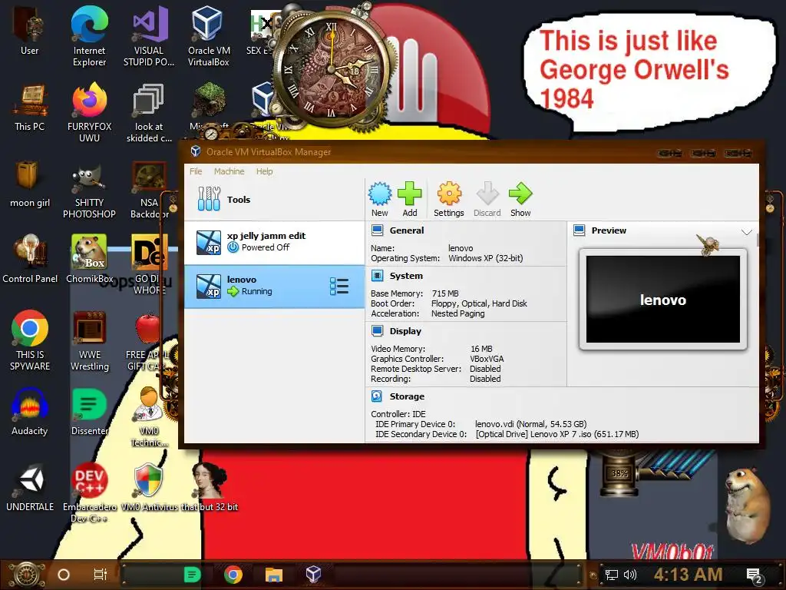Viewport: 786px width, 590px height.
Task: Open the Embarcadero Dev-C++ desktop icon
Action: 89,492
